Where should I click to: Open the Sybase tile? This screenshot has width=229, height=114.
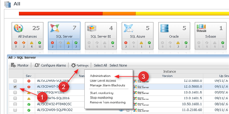pos(211,36)
